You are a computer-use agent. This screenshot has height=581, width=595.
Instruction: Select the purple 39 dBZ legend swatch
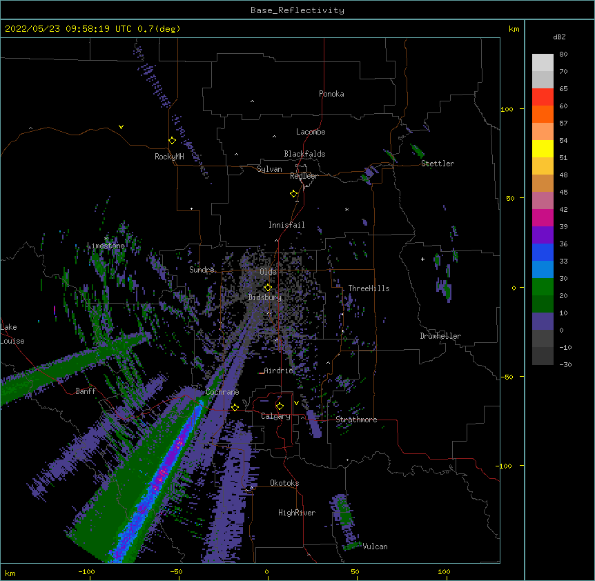point(543,235)
